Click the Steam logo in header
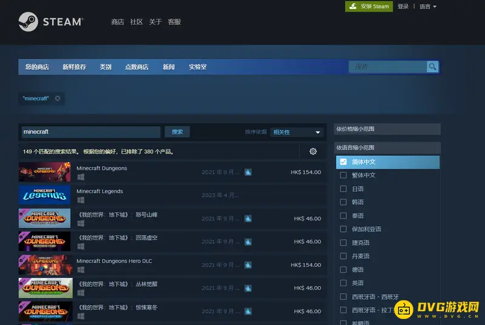The width and height of the screenshot is (485, 325). pos(50,22)
